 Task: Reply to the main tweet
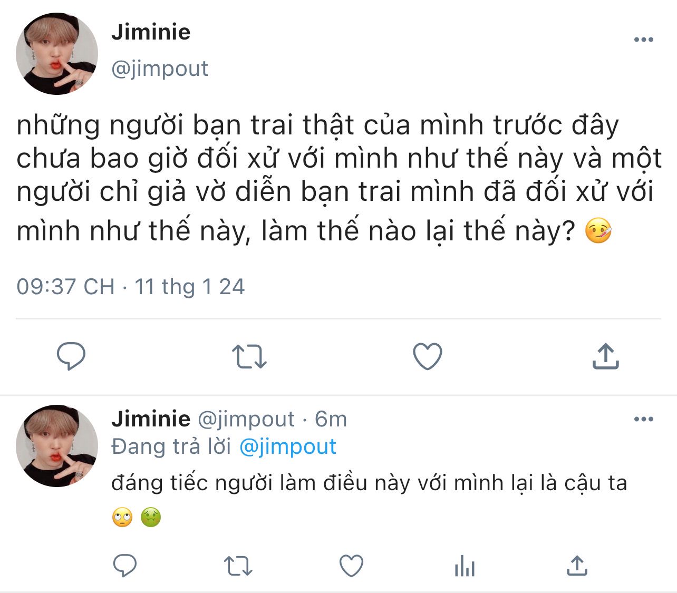pos(71,356)
